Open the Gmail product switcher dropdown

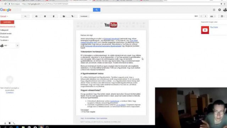pos(4,16)
